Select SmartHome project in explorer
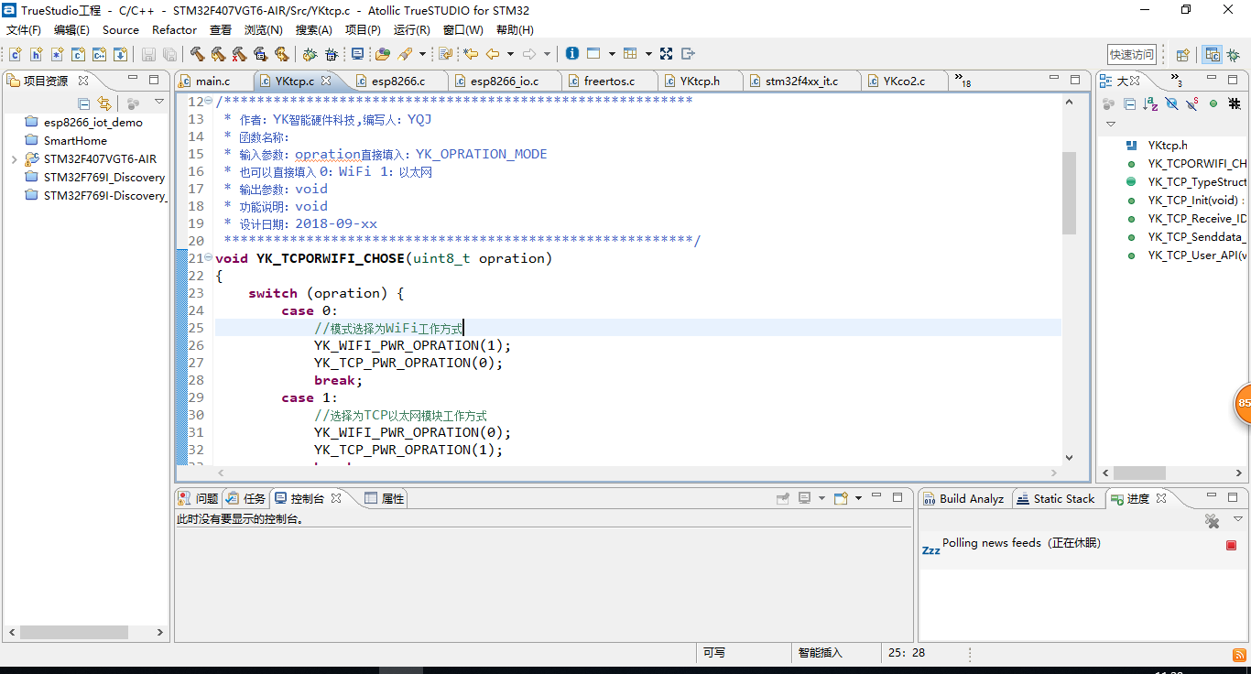The width and height of the screenshot is (1251, 674). pyautogui.click(x=75, y=140)
